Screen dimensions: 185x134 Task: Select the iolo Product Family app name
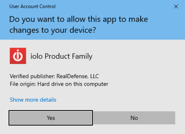(x=61, y=56)
